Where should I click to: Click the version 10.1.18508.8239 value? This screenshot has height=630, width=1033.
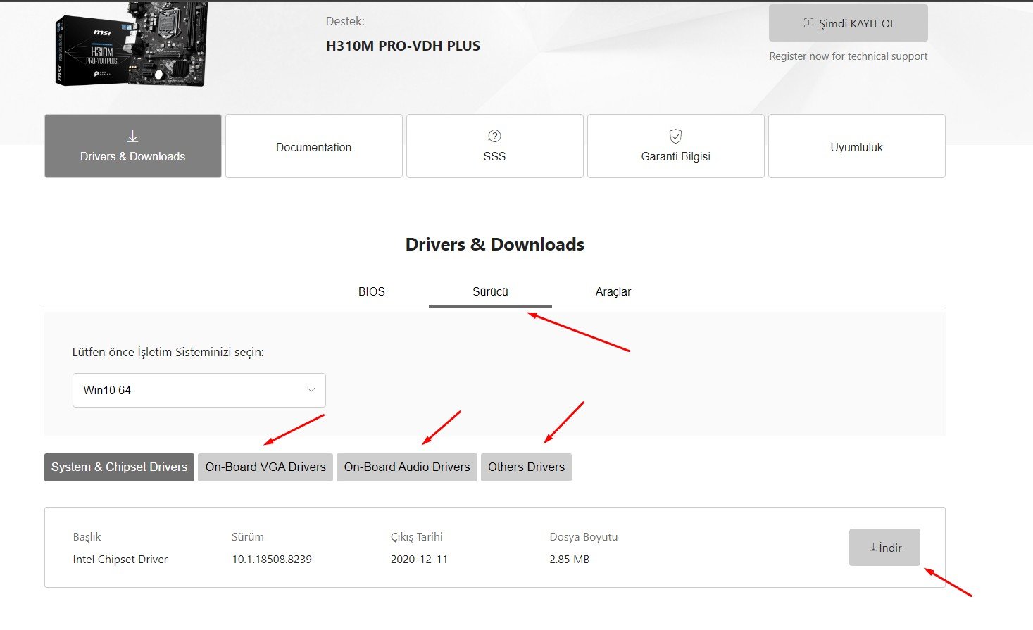coord(272,560)
